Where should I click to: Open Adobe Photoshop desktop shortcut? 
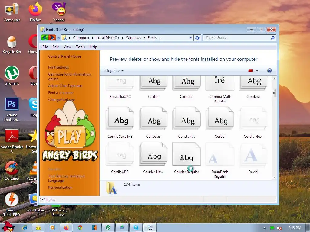(12, 109)
